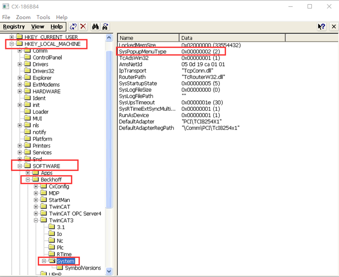Expand the Services key
This screenshot has width=339, height=277.
tap(20, 152)
